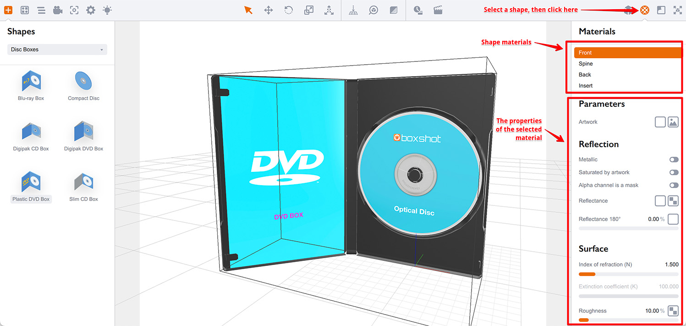Adjust the Roughness slider

(628, 320)
